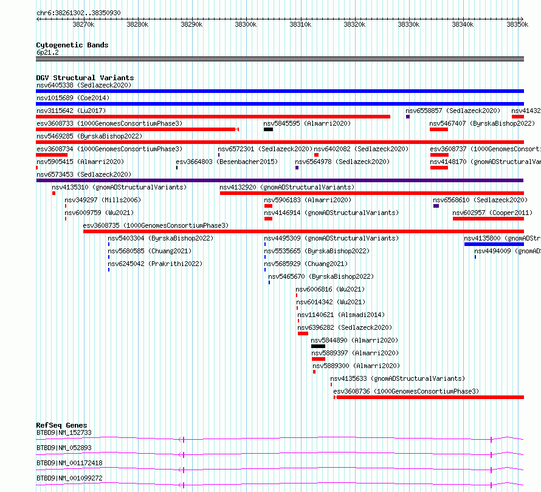Select the nsv3115642 (Lu2017) variant label
Screen dimensions: 541x492
[x=71, y=111]
